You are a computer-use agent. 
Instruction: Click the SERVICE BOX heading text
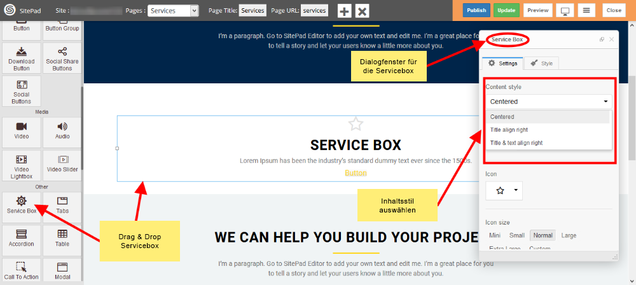(x=356, y=145)
